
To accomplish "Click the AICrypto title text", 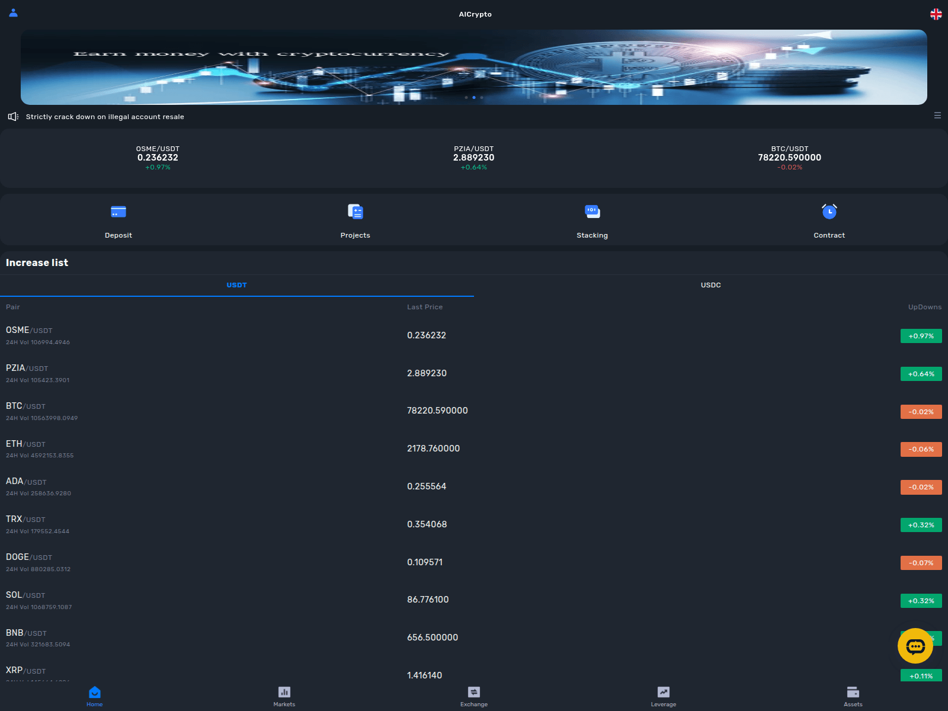I will [x=475, y=14].
